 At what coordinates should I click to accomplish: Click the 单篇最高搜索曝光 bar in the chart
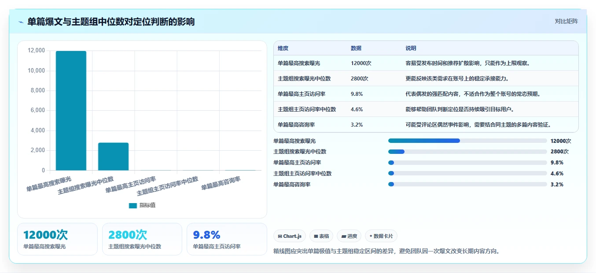click(71, 111)
